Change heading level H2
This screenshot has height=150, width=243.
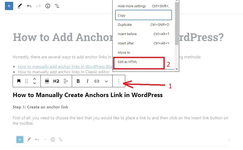[x=56, y=81]
